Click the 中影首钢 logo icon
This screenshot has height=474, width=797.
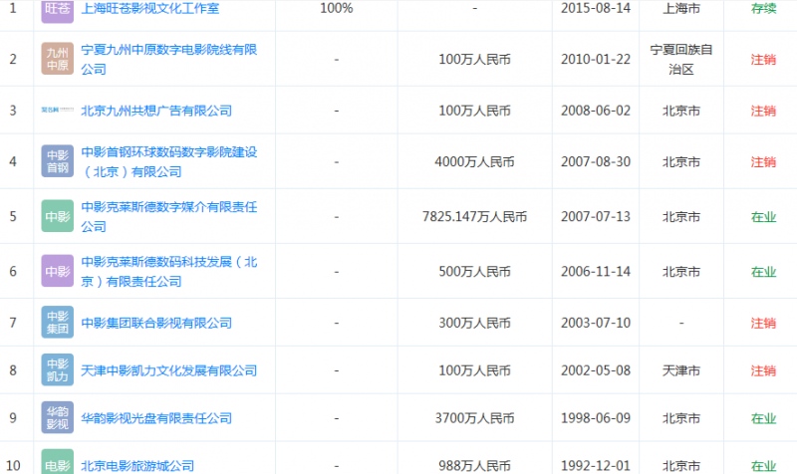[x=58, y=161]
